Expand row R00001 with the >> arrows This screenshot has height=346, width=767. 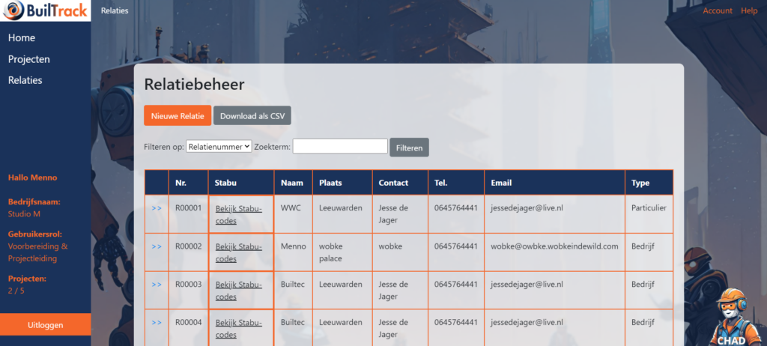coord(157,207)
